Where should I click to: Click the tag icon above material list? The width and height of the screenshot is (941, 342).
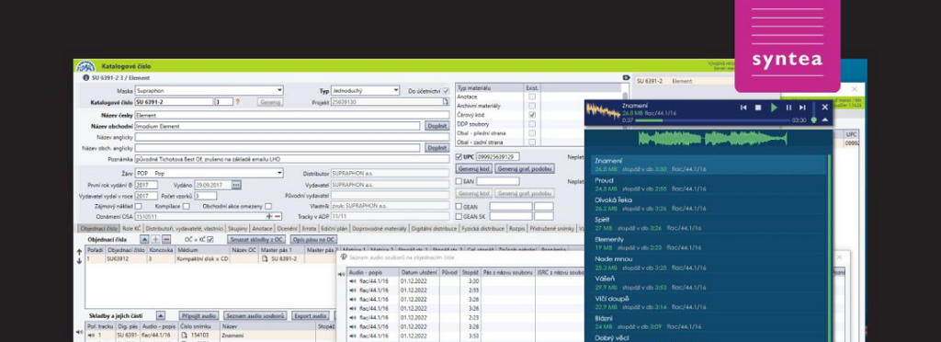(626, 78)
